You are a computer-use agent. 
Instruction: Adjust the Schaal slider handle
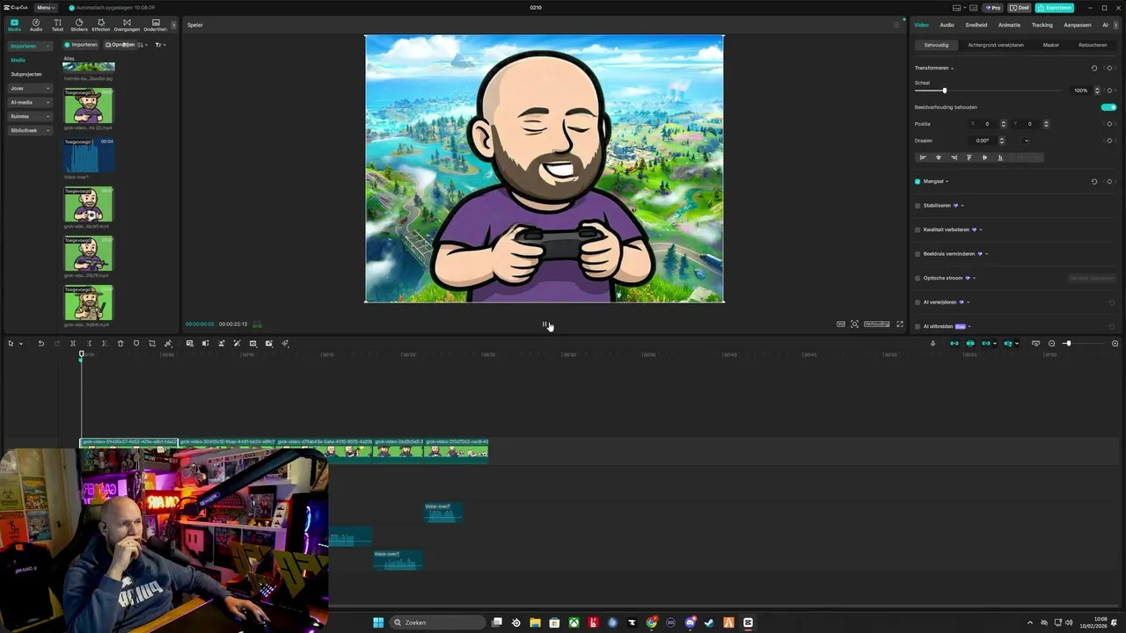945,91
